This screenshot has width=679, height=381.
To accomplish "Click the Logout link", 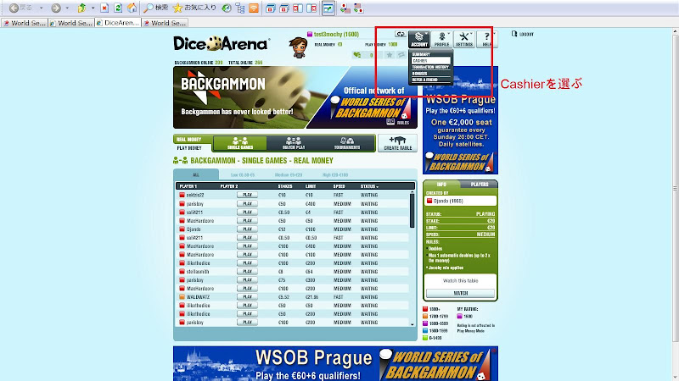I will 523,34.
